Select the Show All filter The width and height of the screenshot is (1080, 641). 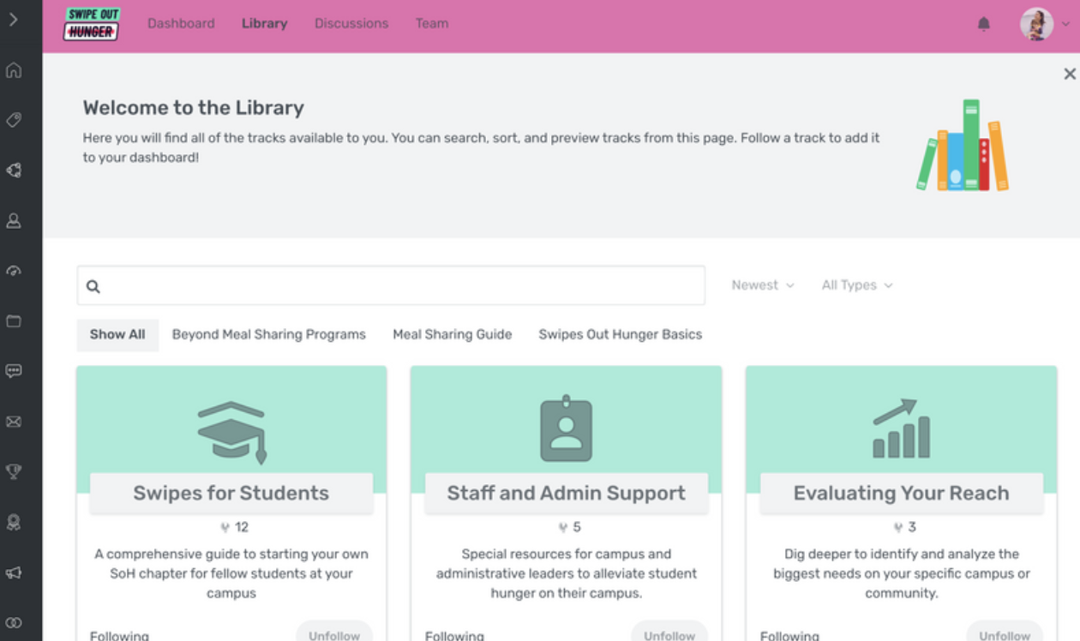pyautogui.click(x=117, y=334)
